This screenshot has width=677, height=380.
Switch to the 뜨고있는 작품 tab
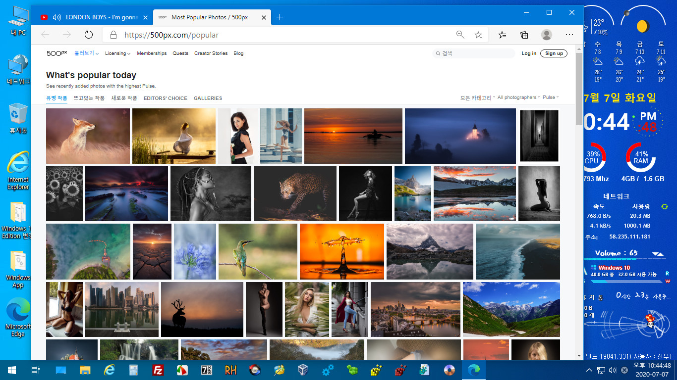coord(89,98)
